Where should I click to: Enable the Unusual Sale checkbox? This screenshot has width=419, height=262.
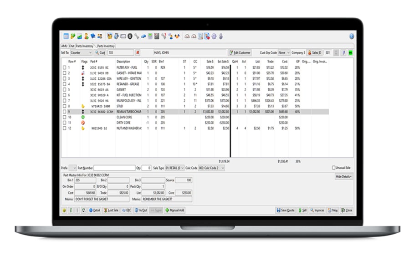coord(333,168)
